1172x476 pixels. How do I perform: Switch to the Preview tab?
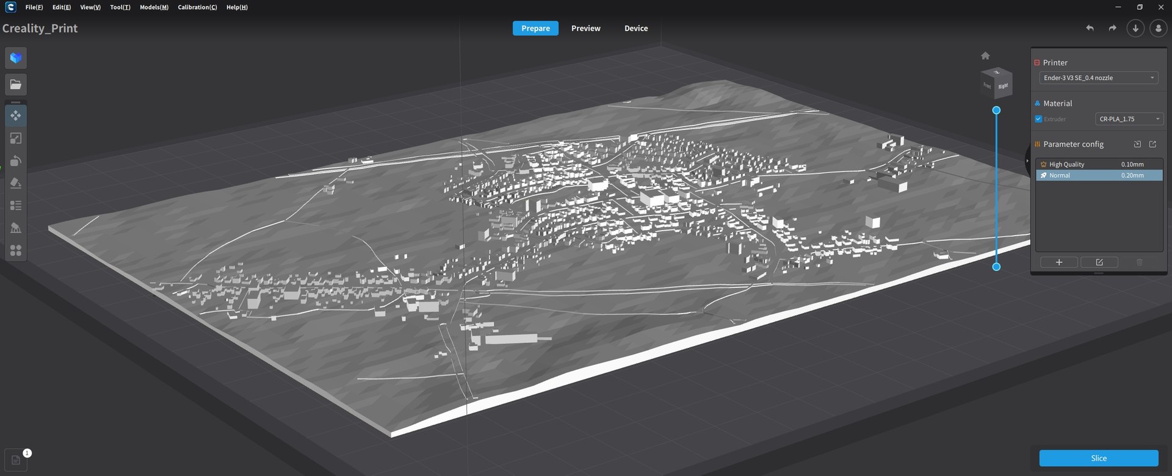pyautogui.click(x=586, y=28)
